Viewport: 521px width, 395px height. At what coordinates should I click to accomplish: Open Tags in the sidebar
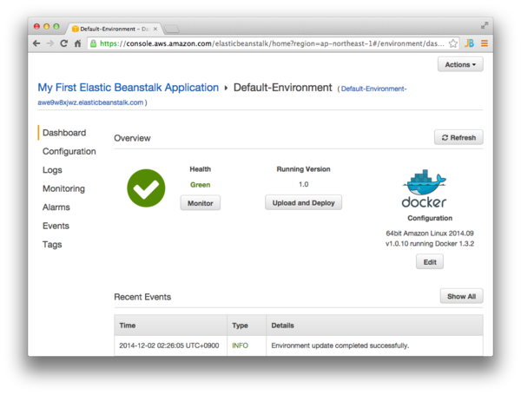tap(52, 245)
